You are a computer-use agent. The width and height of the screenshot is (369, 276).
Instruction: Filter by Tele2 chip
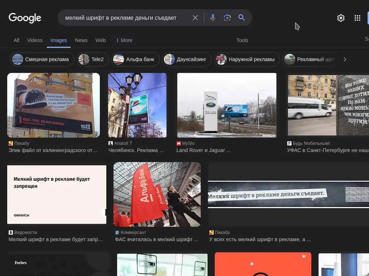(x=93, y=59)
